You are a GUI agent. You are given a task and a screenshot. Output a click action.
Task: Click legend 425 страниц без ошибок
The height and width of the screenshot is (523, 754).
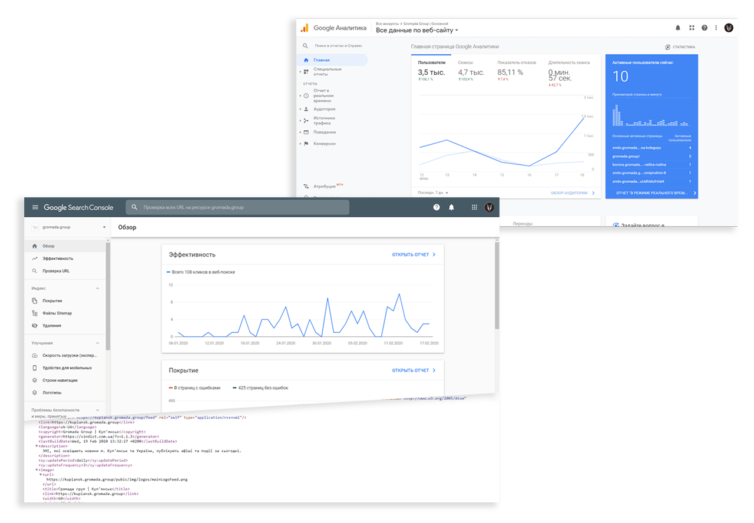[x=260, y=388]
